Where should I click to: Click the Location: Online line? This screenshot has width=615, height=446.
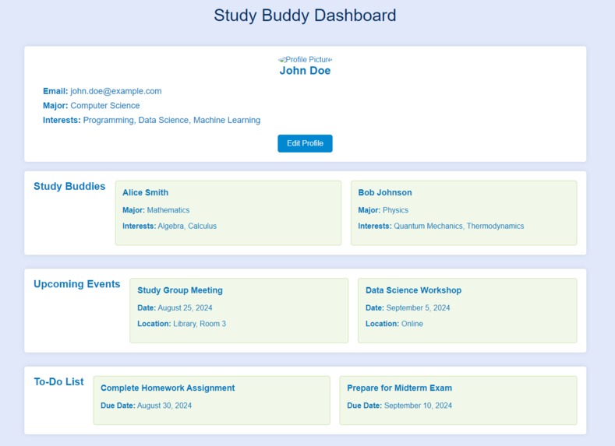click(x=394, y=324)
